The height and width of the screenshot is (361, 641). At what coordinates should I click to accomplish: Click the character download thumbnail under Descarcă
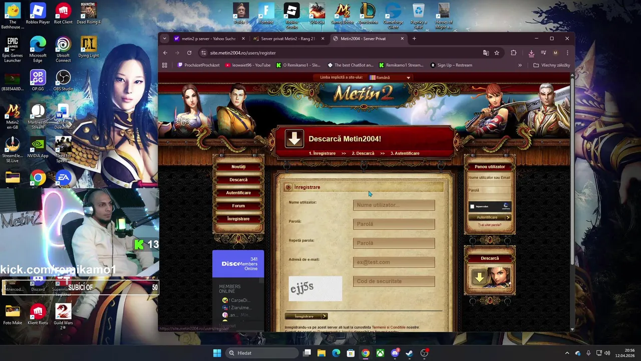point(490,278)
